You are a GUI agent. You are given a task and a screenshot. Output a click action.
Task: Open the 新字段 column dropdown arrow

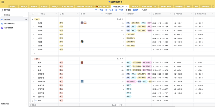coord(123,14)
